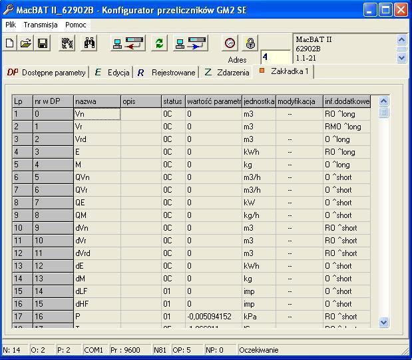The image size is (412, 360).
Task: Open the gears settings tool
Action: point(67,43)
